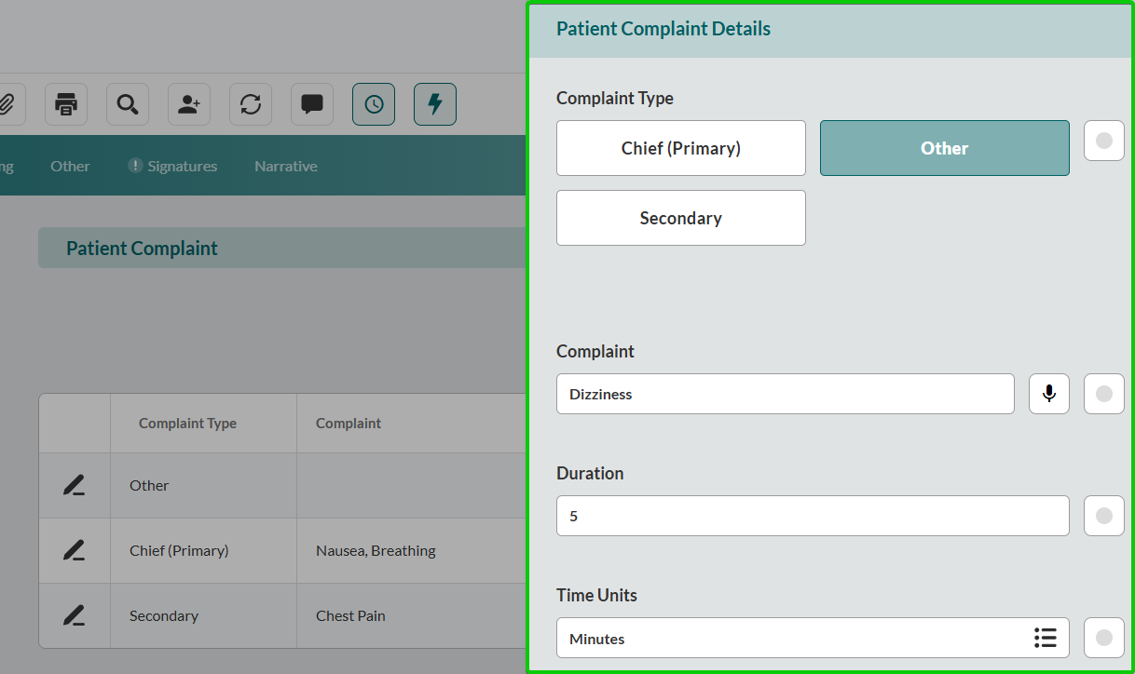
Task: Click the clock history icon
Action: [x=374, y=104]
